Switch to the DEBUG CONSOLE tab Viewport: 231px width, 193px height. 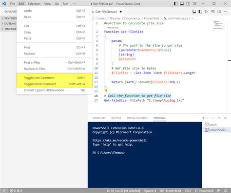[137, 118]
